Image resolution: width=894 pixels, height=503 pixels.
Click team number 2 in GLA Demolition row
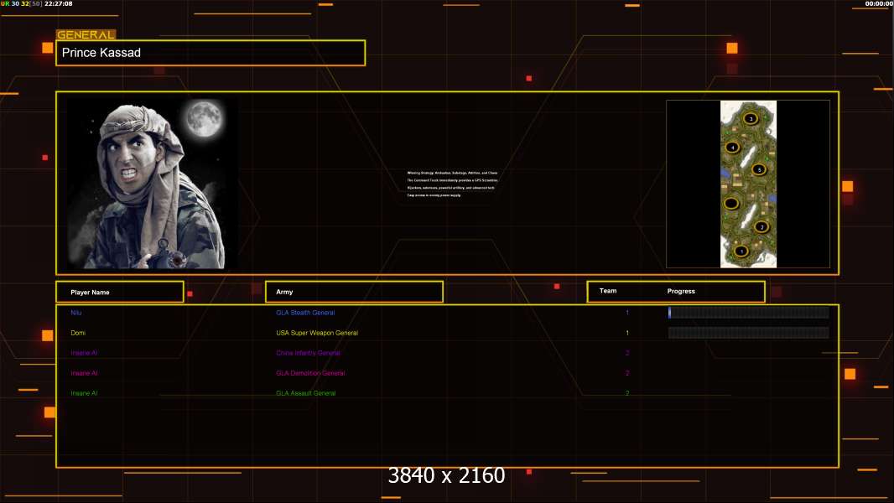(627, 373)
